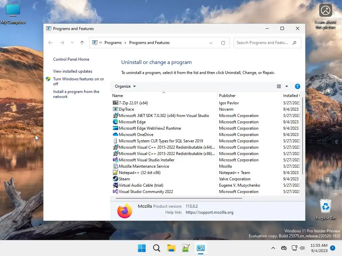Click Install a program from the network
342x256 pixels.
[x=76, y=94]
